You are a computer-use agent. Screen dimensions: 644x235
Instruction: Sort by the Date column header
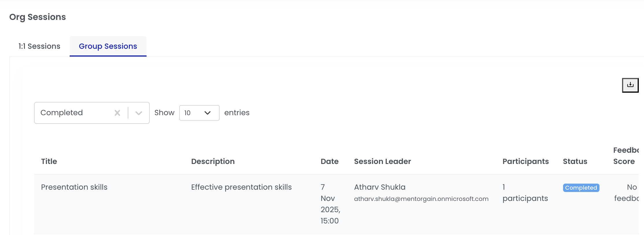click(330, 161)
